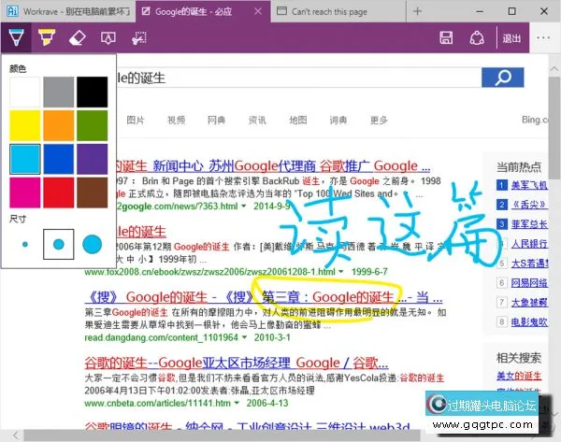The width and height of the screenshot is (561, 442).
Task: Click horizontal scrollbar left arrow
Action: (x=16, y=435)
